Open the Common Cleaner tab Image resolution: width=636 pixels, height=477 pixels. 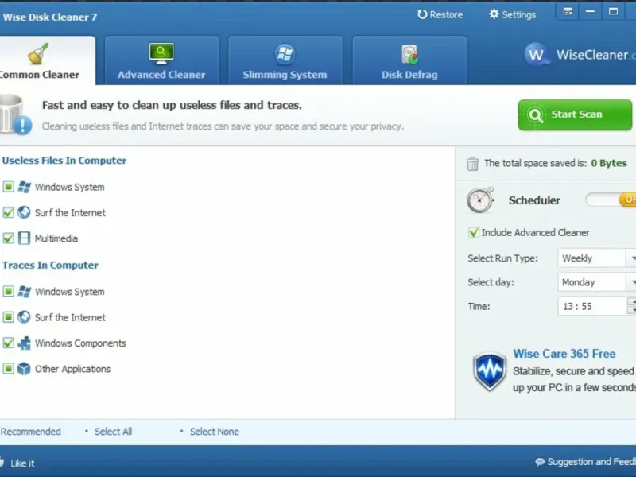point(48,60)
